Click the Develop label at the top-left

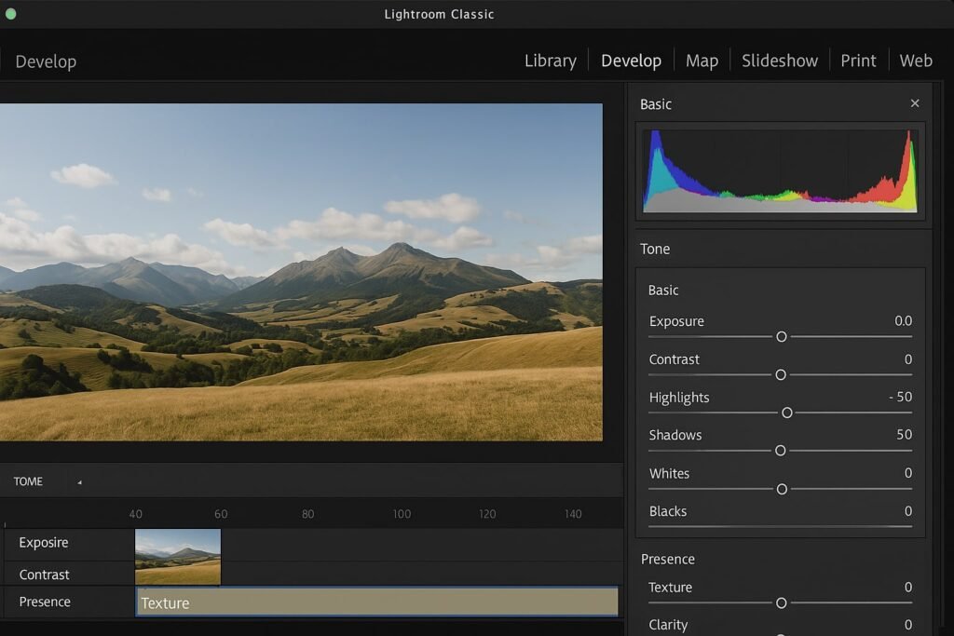[46, 61]
